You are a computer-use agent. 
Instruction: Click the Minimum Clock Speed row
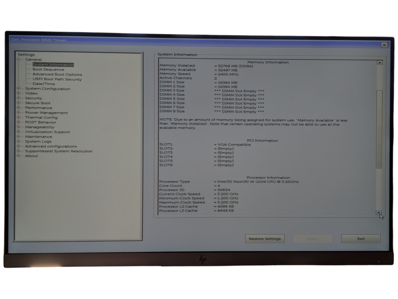pos(199,198)
